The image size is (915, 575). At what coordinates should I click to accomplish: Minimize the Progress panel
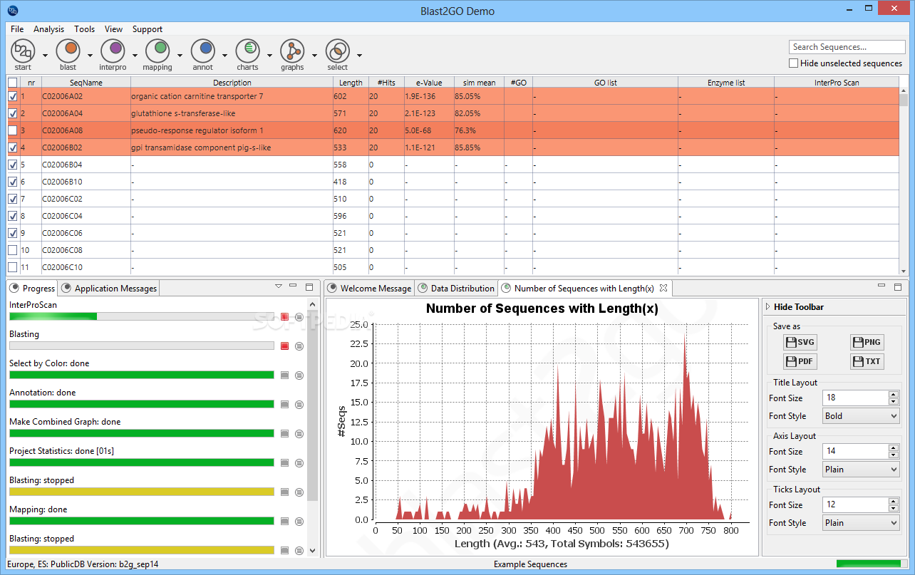(x=293, y=286)
